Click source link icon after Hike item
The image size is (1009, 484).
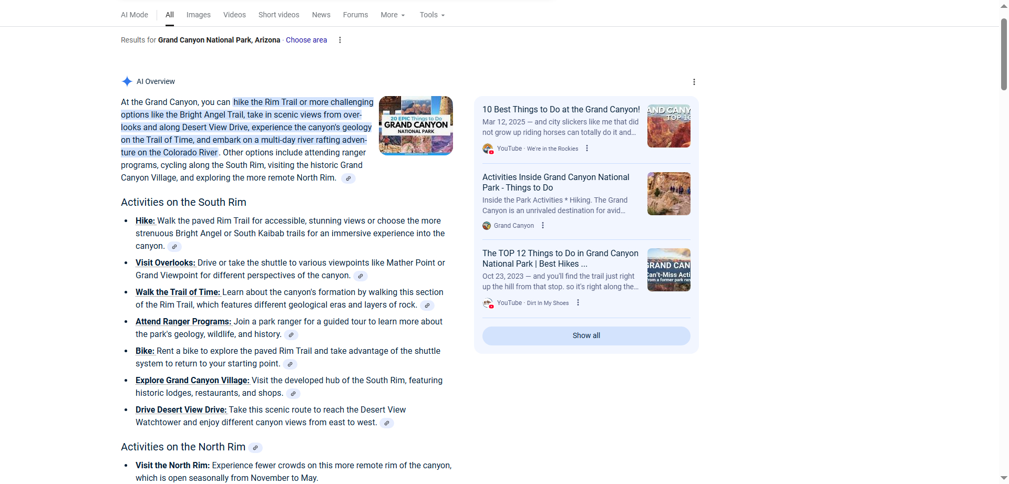[x=174, y=247]
